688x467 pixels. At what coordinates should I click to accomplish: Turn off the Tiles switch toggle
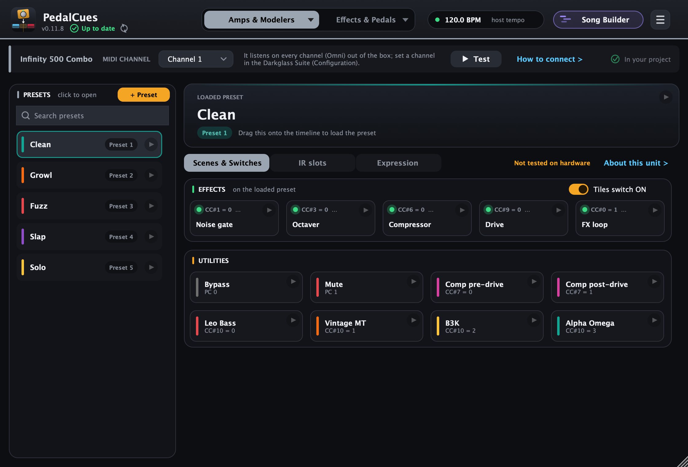click(578, 189)
